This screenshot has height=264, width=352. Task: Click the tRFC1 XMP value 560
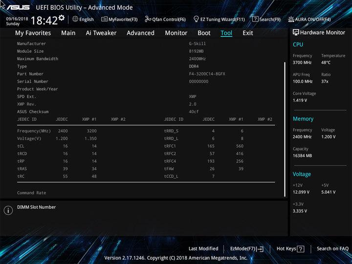pos(240,146)
